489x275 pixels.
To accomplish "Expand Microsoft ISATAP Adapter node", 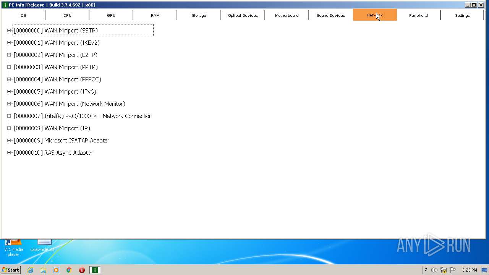I will pyautogui.click(x=9, y=141).
